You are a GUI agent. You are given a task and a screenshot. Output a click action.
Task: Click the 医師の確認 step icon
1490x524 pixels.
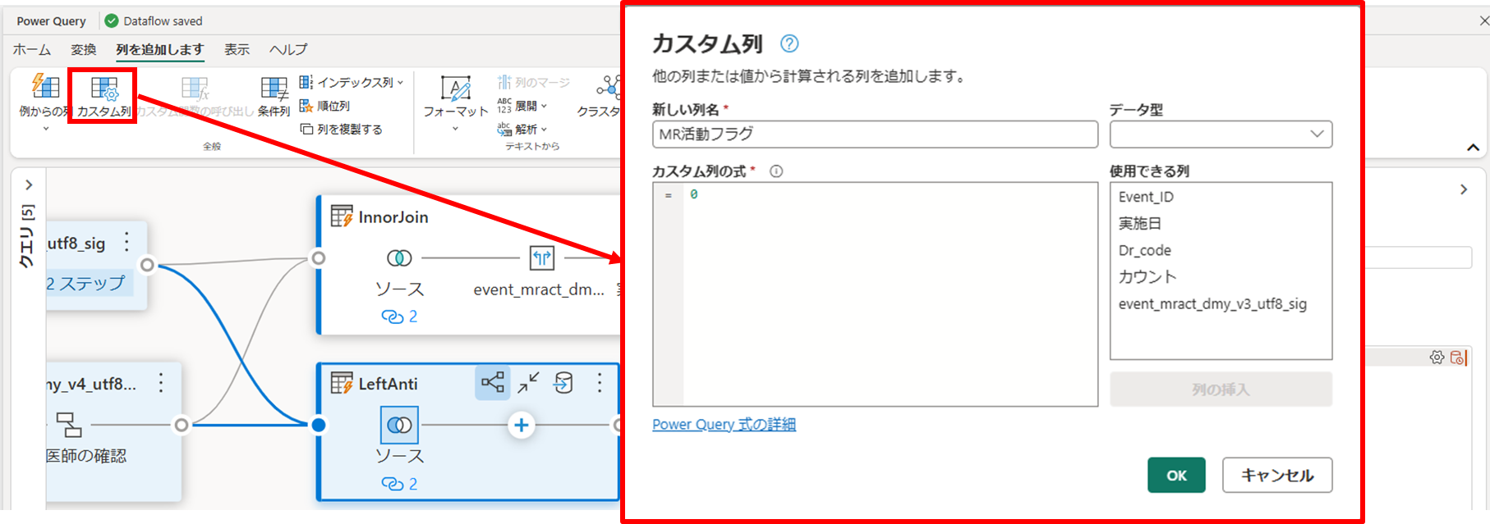coord(69,425)
